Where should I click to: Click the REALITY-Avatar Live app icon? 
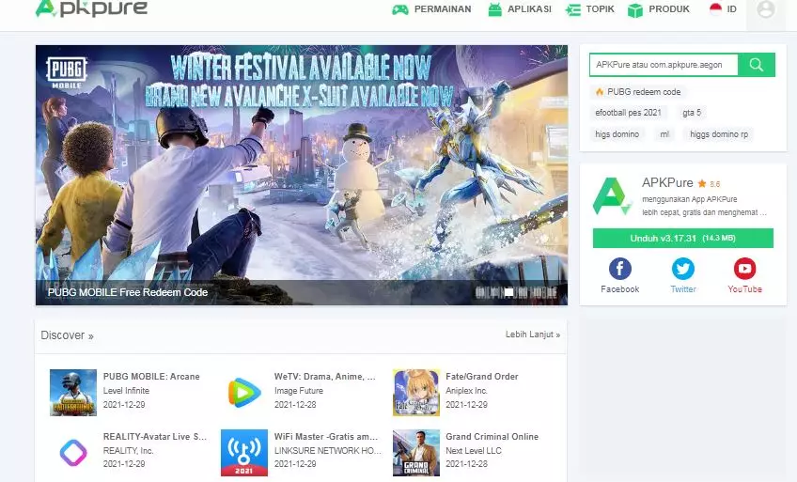[x=72, y=453]
